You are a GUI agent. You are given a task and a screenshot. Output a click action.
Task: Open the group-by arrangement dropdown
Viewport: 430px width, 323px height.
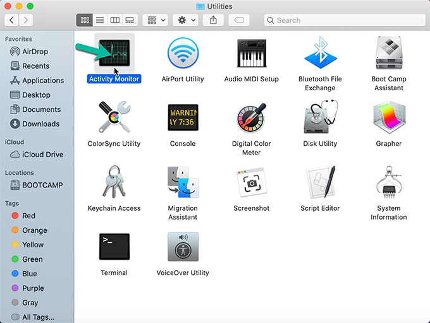155,20
